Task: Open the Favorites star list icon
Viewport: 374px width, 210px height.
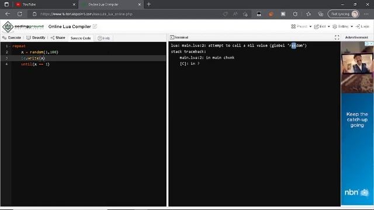Action: pyautogui.click(x=309, y=14)
